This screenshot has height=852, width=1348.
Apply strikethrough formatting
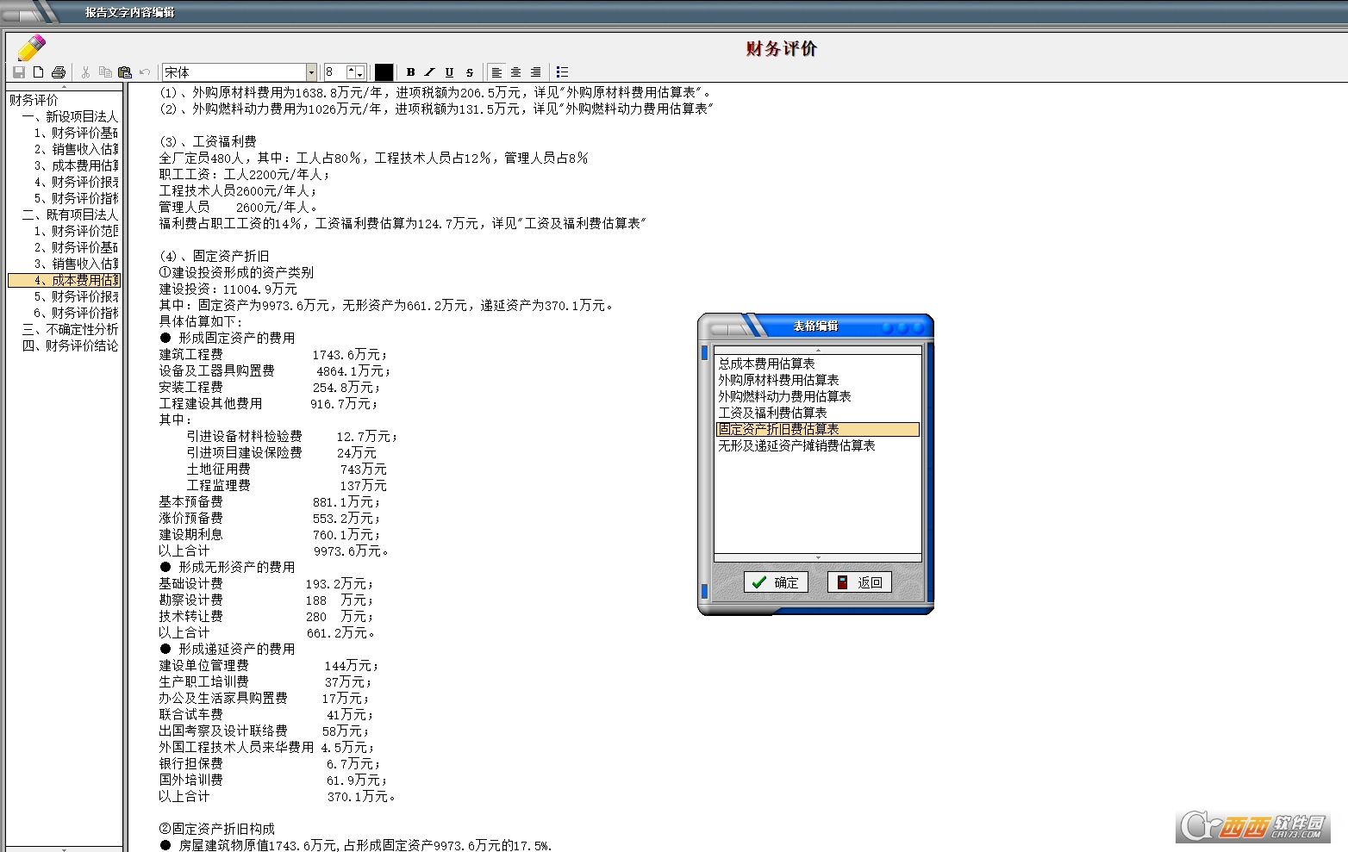(x=469, y=72)
